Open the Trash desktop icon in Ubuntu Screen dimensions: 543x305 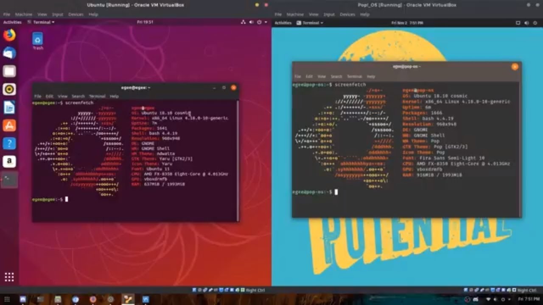click(38, 41)
